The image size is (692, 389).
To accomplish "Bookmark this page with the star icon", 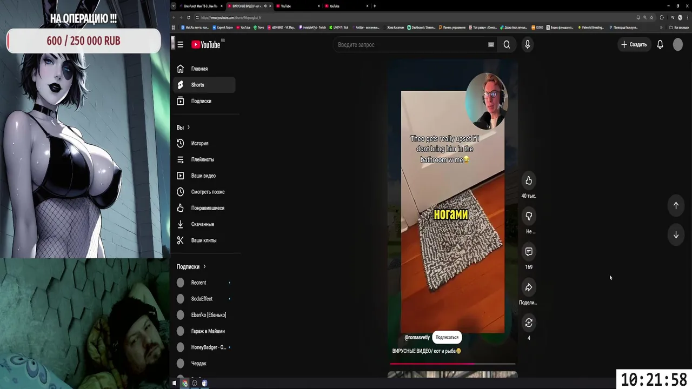I will pyautogui.click(x=651, y=17).
